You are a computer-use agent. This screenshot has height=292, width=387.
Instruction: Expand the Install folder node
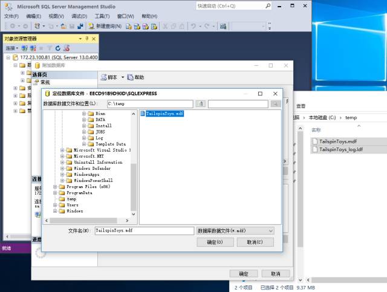84,126
